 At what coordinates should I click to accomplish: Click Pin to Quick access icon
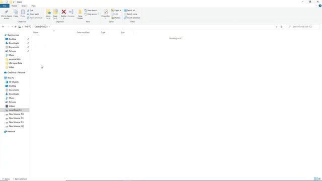[7, 14]
